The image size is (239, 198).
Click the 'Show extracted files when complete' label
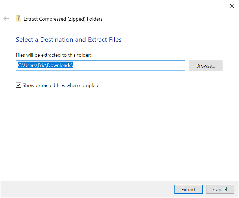click(61, 85)
